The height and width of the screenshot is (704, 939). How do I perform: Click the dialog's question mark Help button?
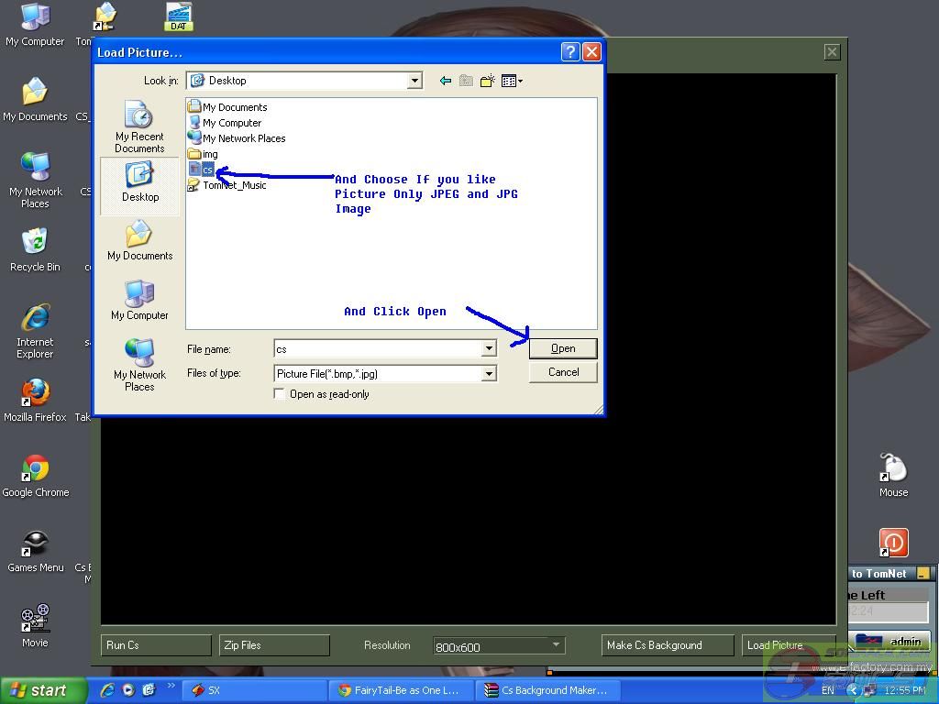pos(569,51)
